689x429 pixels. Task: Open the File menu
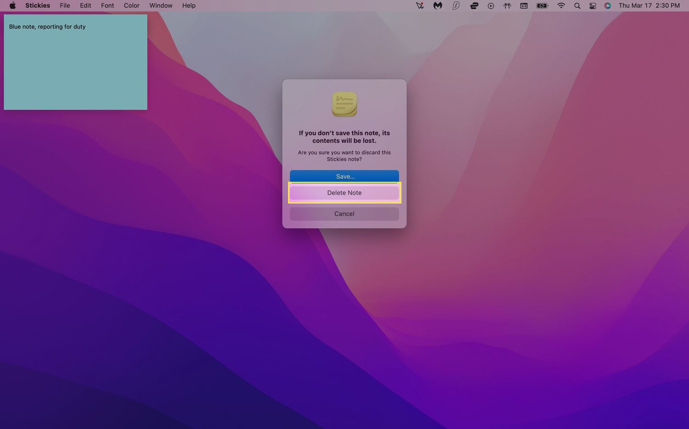coord(65,6)
